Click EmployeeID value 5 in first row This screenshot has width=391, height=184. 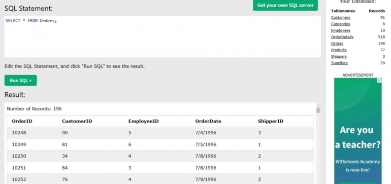129,133
